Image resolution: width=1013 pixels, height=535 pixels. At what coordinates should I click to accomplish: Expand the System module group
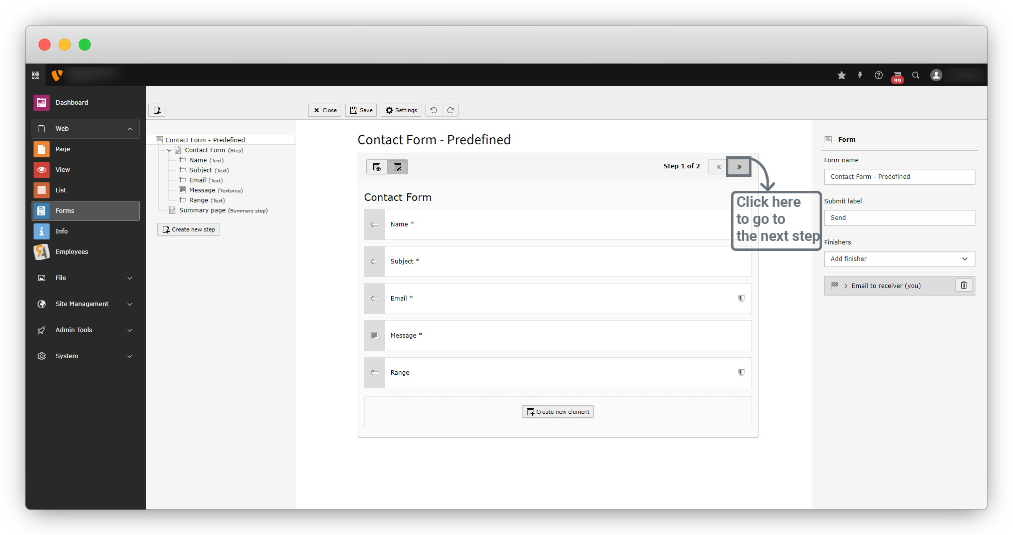pyautogui.click(x=86, y=356)
